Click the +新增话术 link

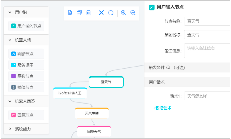(x=162, y=108)
